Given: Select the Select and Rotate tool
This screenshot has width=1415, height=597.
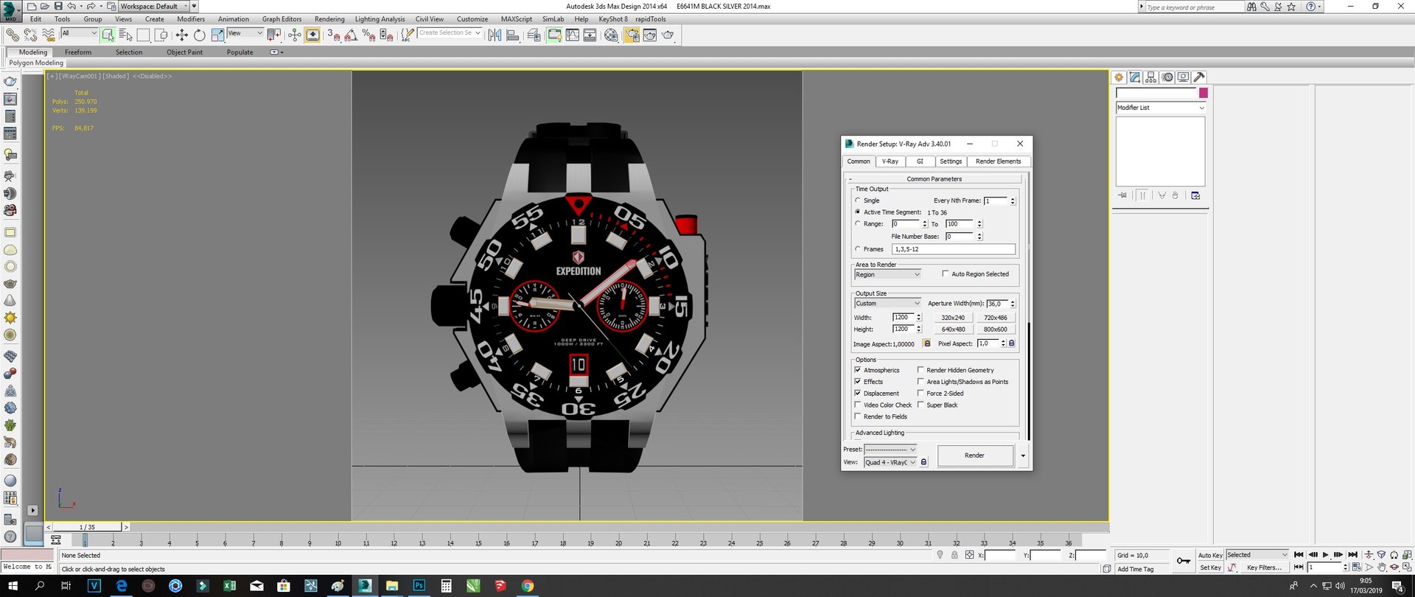Looking at the screenshot, I should (200, 35).
